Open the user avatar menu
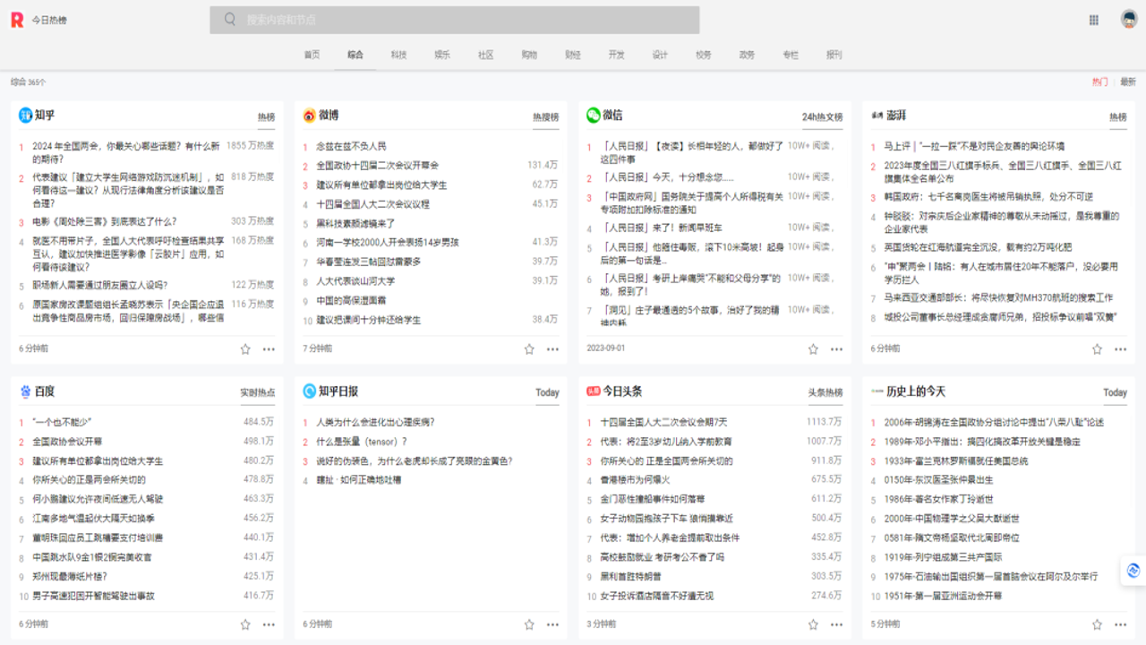Image resolution: width=1146 pixels, height=645 pixels. (1128, 20)
